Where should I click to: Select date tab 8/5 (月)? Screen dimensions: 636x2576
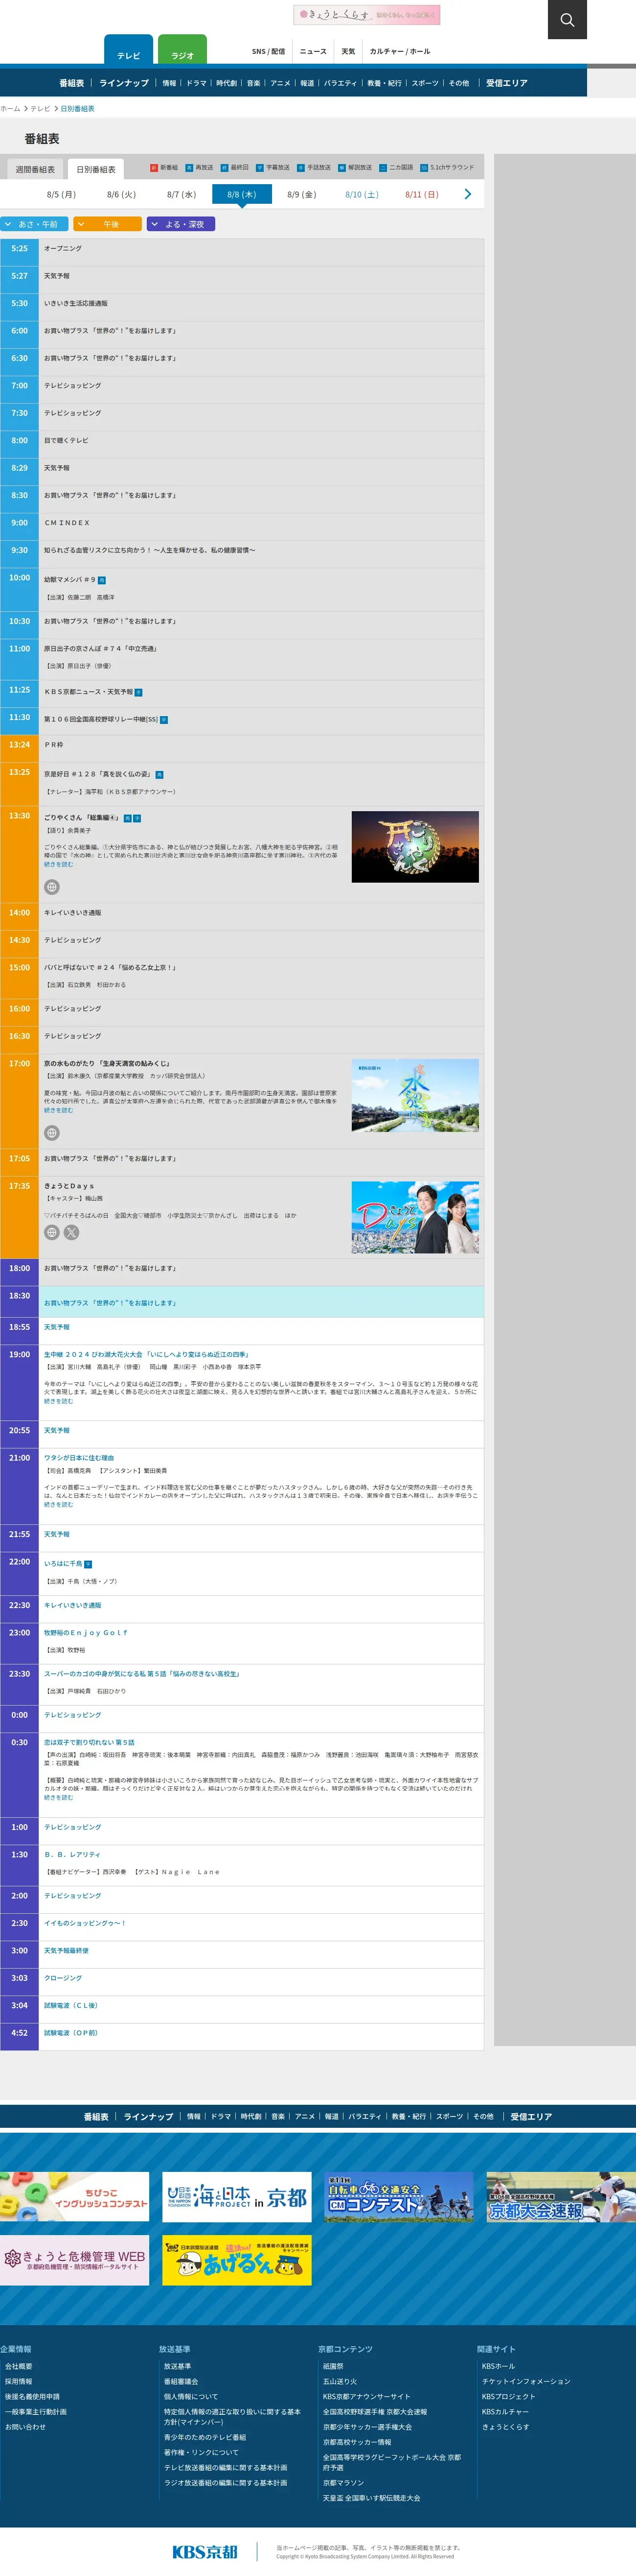[62, 194]
